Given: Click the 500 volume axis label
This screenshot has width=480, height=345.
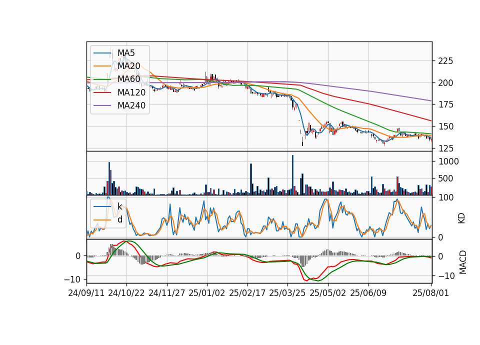Looking at the screenshot, I should point(445,178).
